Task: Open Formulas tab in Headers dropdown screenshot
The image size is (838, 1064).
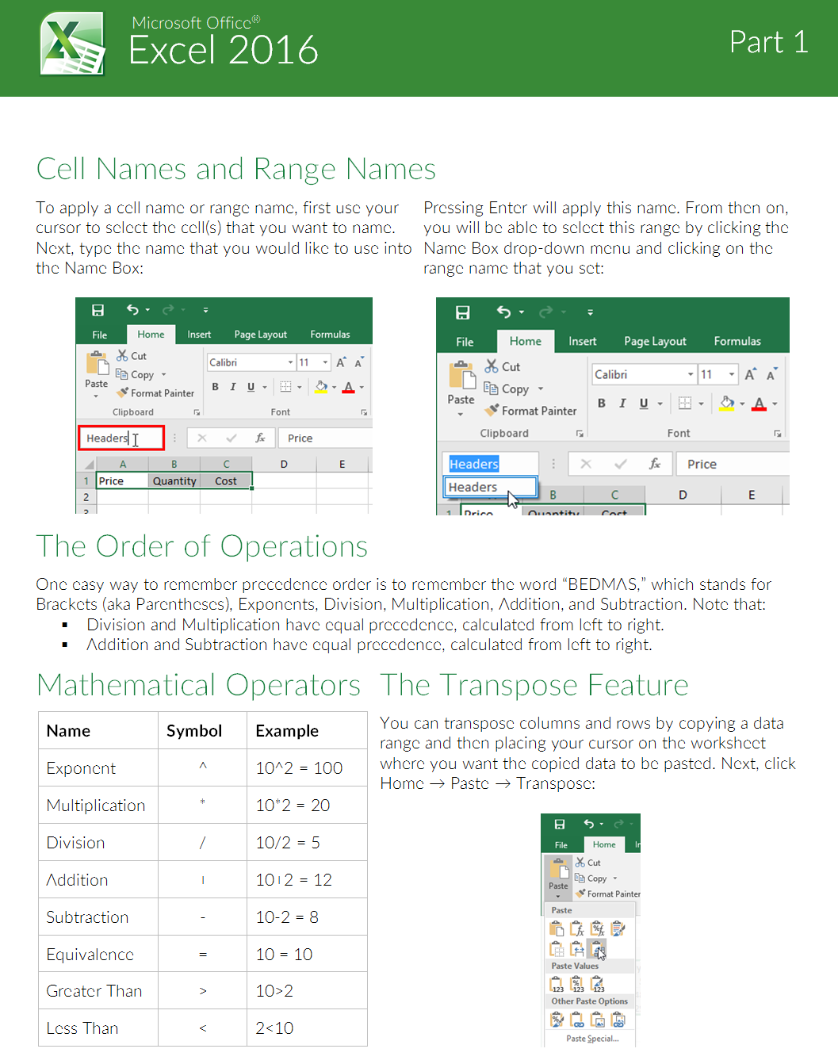Action: (737, 341)
